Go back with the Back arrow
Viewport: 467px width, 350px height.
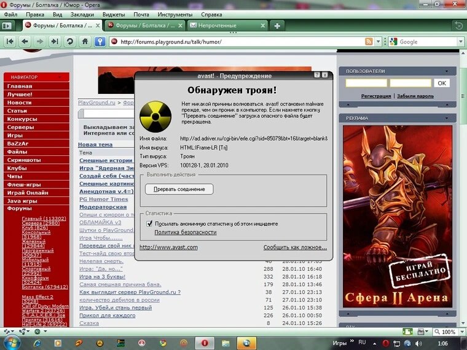pos(25,41)
